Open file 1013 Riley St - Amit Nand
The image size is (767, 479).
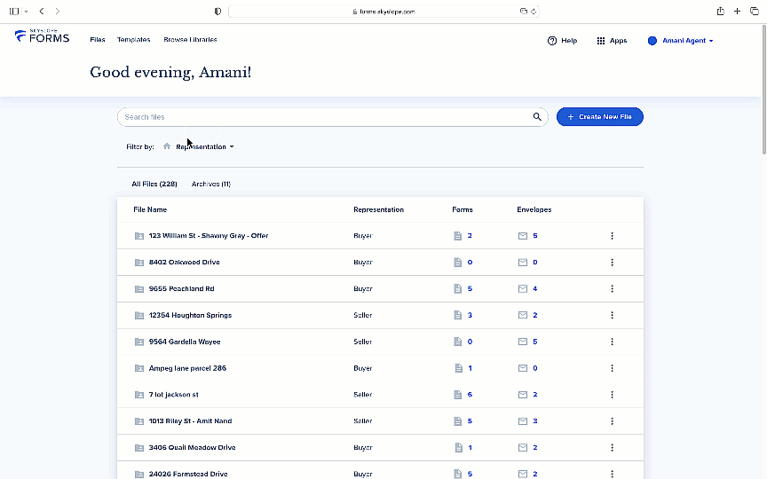coord(190,420)
